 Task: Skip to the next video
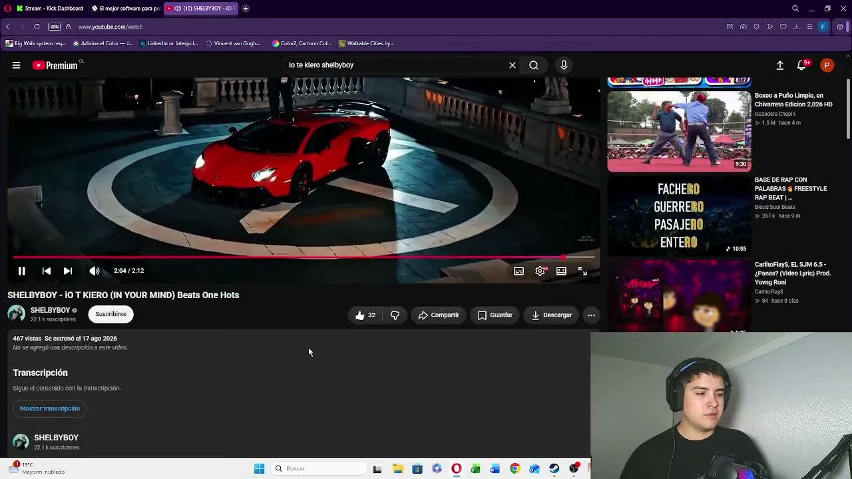67,271
